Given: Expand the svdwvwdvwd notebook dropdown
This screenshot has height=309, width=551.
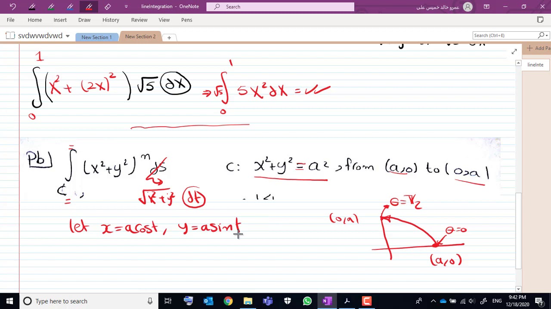Looking at the screenshot, I should coord(68,36).
